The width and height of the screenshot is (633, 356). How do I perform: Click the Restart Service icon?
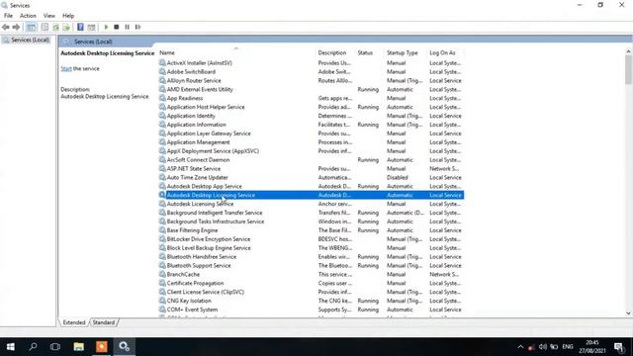pyautogui.click(x=138, y=27)
